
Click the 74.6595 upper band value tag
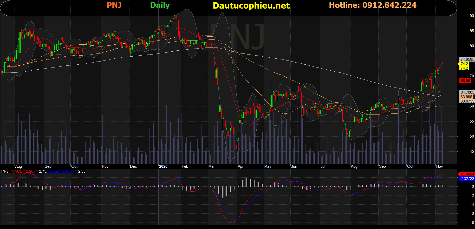click(467, 59)
